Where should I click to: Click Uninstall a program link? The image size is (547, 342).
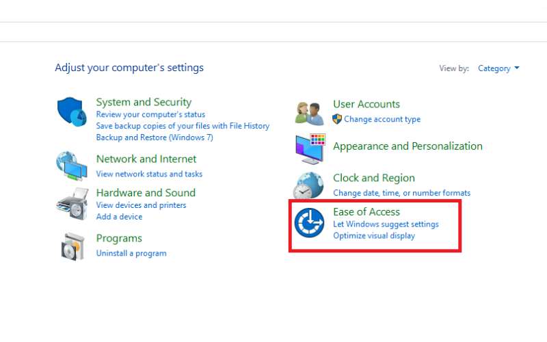(x=131, y=253)
